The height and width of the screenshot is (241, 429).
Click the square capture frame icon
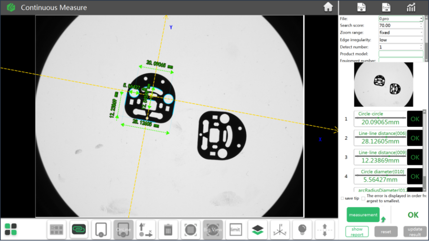pyautogui.click(x=190, y=229)
